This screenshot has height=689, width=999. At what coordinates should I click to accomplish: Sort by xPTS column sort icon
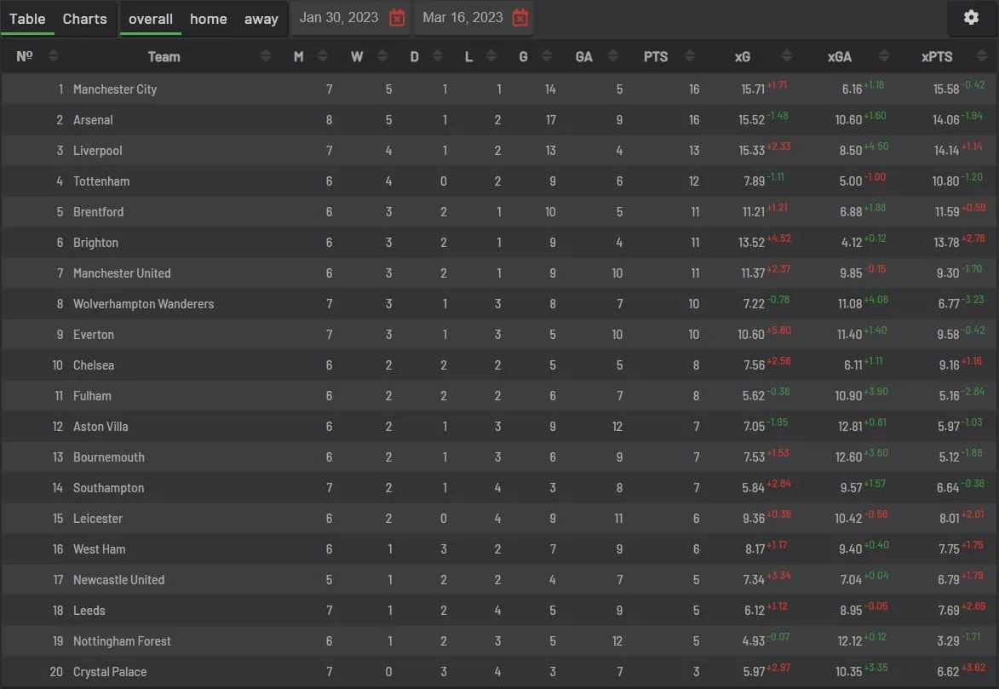click(x=978, y=57)
